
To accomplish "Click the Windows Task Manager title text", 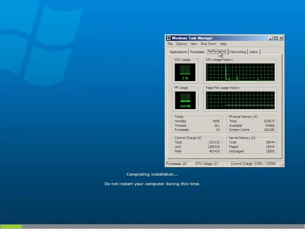I will [192, 38].
